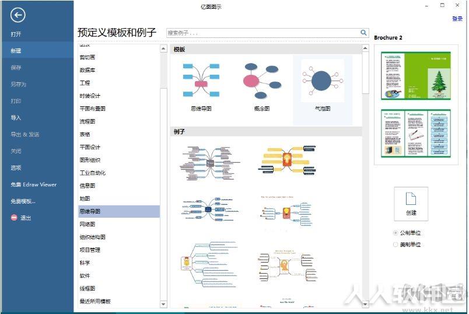Screen dimensions: 469x314
Task: Select 最近所用模板 category
Action: (x=95, y=301)
